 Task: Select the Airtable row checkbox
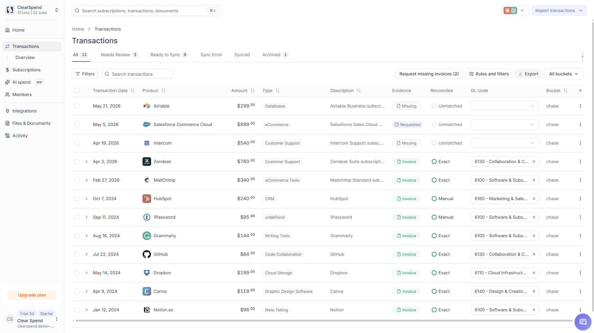[x=77, y=106]
